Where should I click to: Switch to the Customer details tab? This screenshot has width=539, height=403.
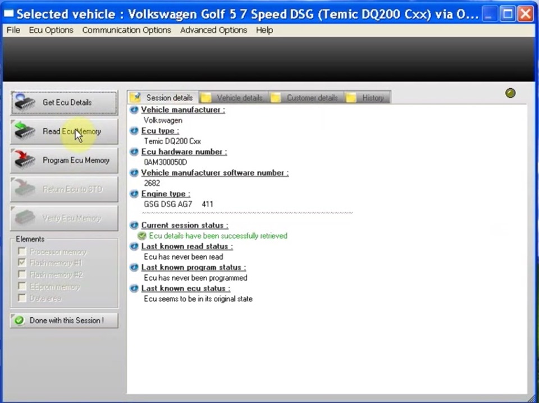point(307,98)
